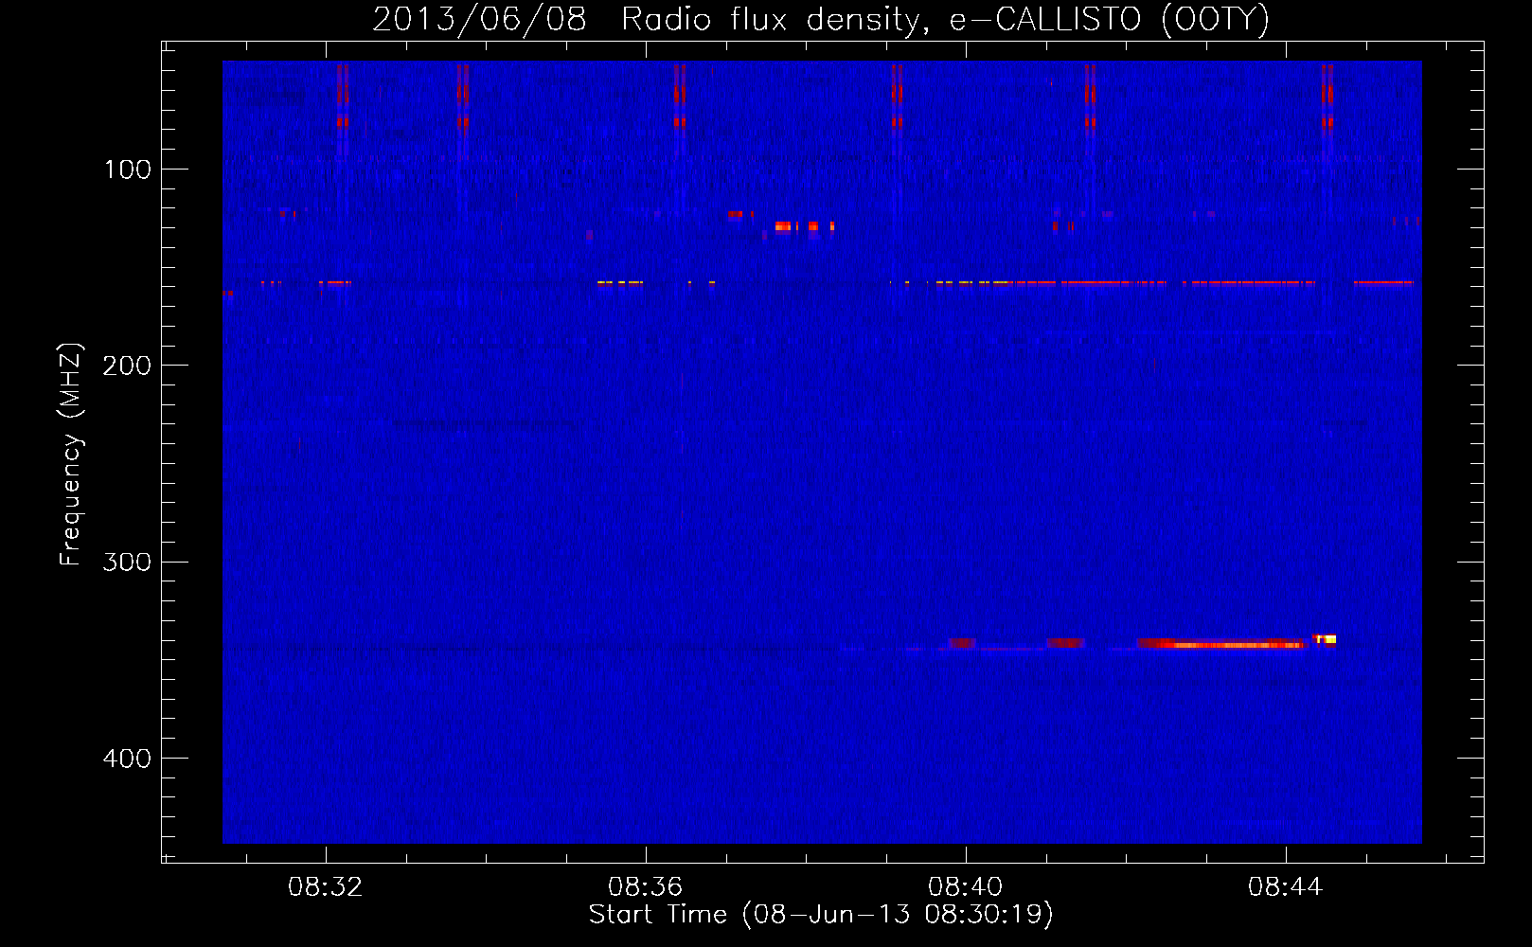1532x947 pixels.
Task: Click the 08:36 time tick label
Action: (646, 887)
